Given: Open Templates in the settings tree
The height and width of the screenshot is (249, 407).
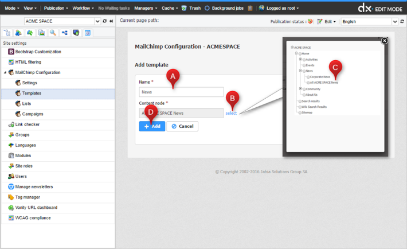Looking at the screenshot, I should [58, 93].
